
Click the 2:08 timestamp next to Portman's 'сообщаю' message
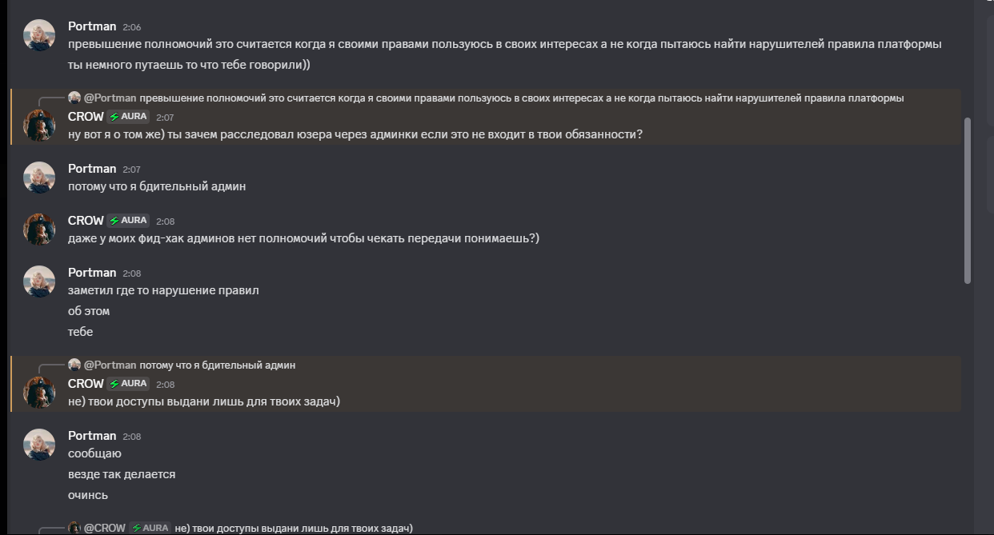tap(132, 437)
